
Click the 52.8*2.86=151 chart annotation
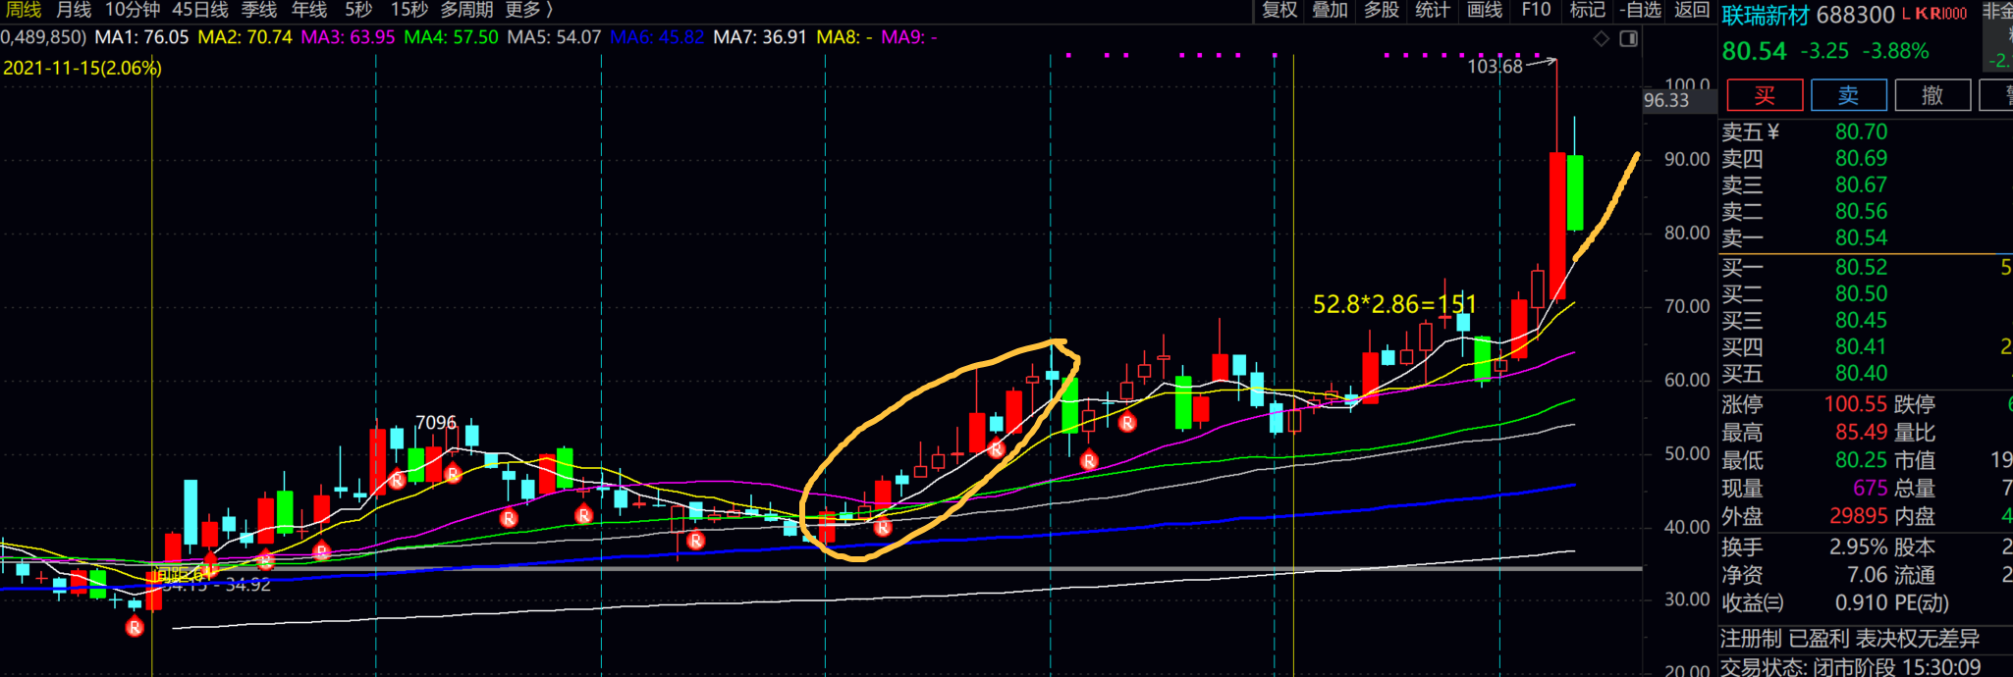(x=1394, y=304)
